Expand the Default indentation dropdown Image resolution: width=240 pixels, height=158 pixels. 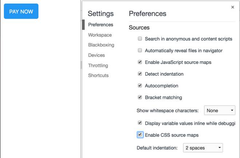click(203, 148)
